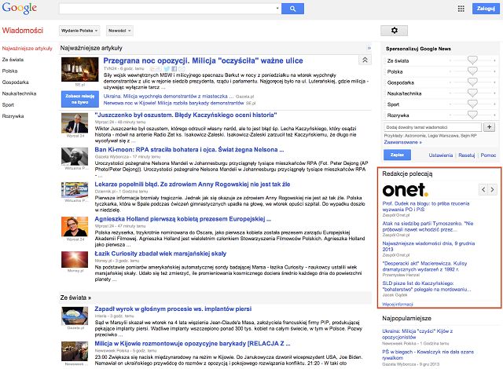The image size is (503, 369).
Task: Open Ukraina: Milicja czyści Kijów popular link
Action: point(417,334)
